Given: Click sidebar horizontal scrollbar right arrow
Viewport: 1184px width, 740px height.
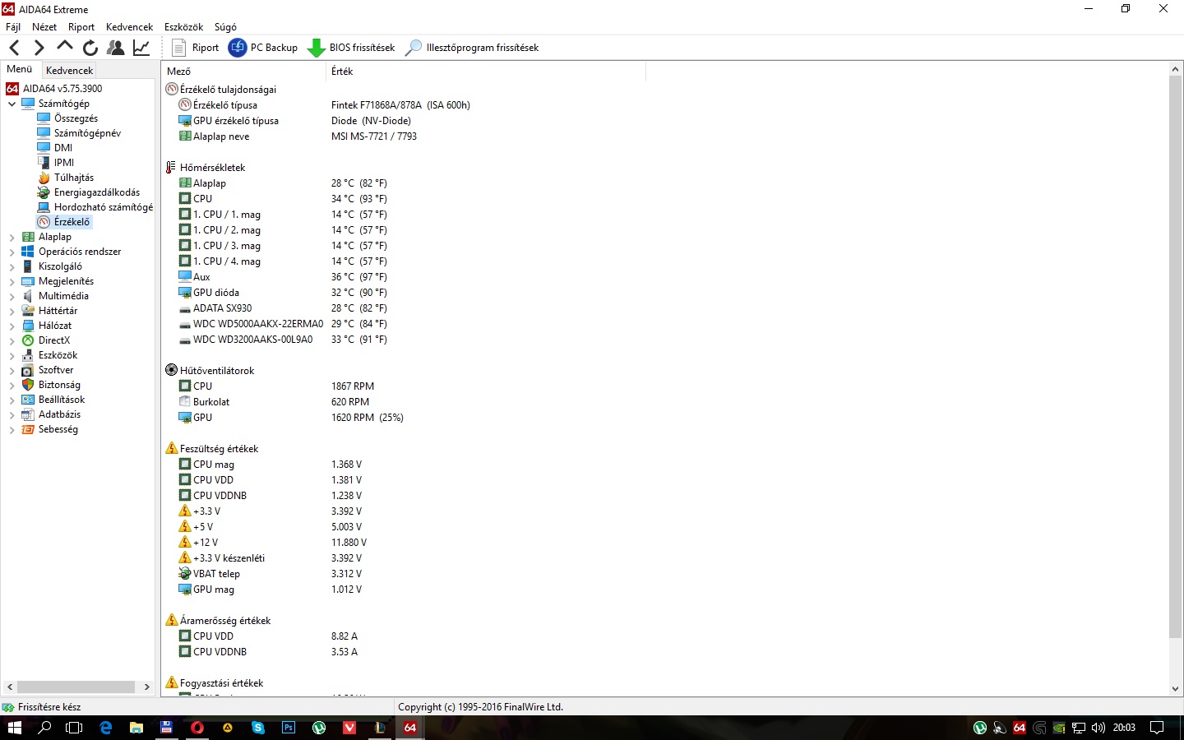Looking at the screenshot, I should 146,687.
